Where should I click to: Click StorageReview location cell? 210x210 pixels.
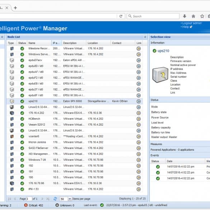point(98,101)
